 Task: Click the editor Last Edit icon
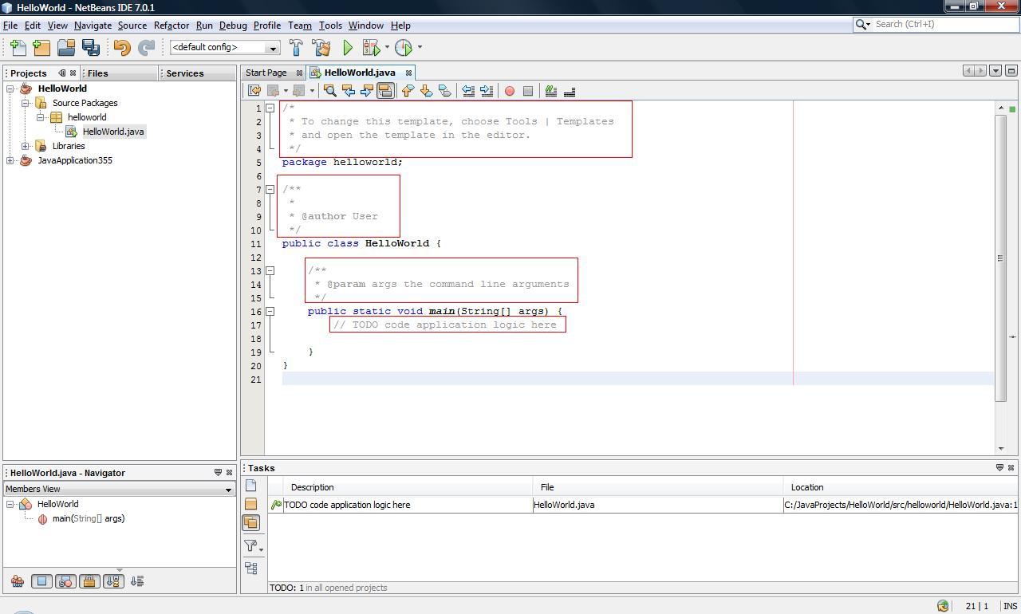pyautogui.click(x=254, y=91)
